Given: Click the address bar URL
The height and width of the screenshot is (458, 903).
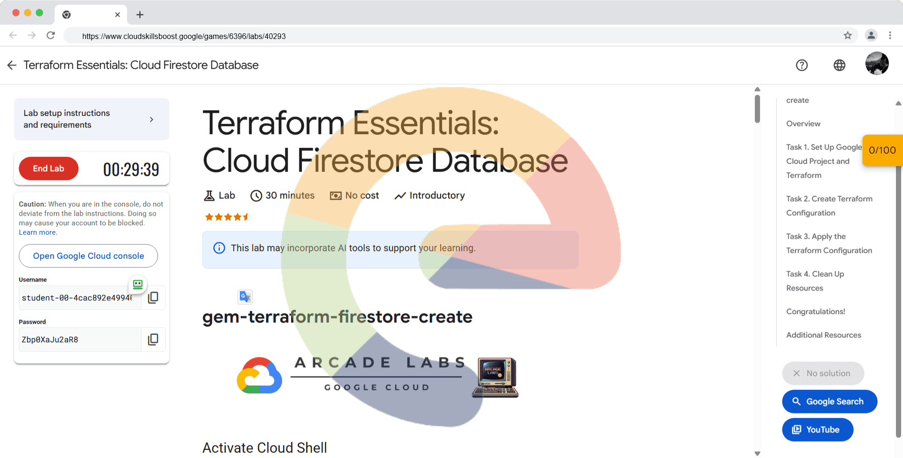Looking at the screenshot, I should (x=184, y=36).
